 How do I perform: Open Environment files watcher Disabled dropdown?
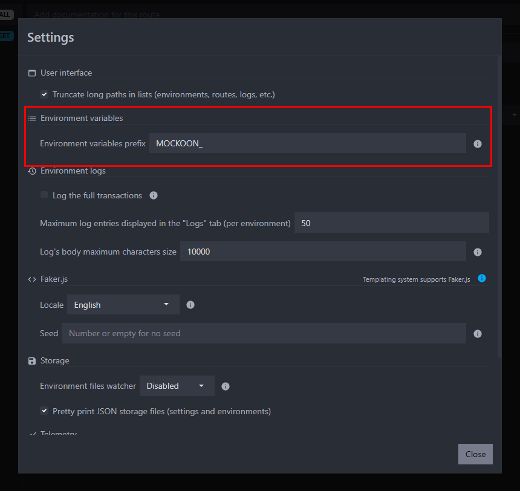[177, 386]
